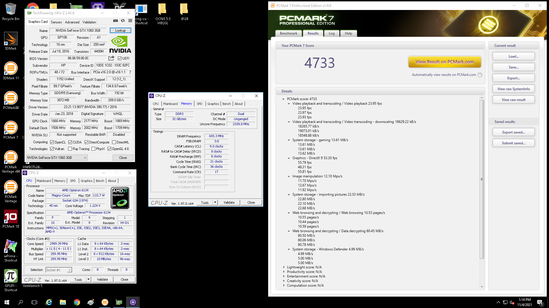Viewport: 549px width, 308px height.
Task: Refresh GPU-Z data with refresh icon
Action: point(123,21)
